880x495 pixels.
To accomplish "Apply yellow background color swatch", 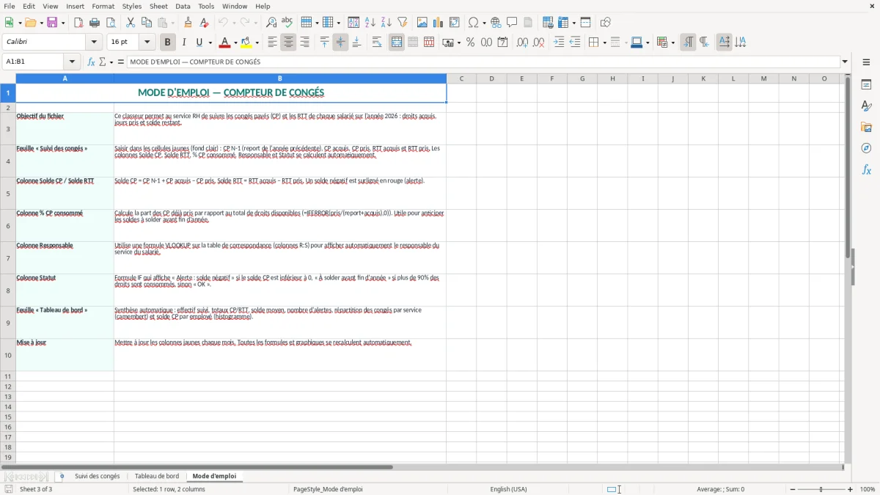I will [x=246, y=43].
